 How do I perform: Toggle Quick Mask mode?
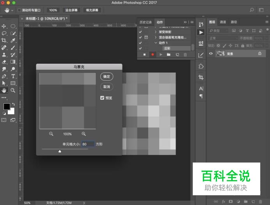coord(4,120)
